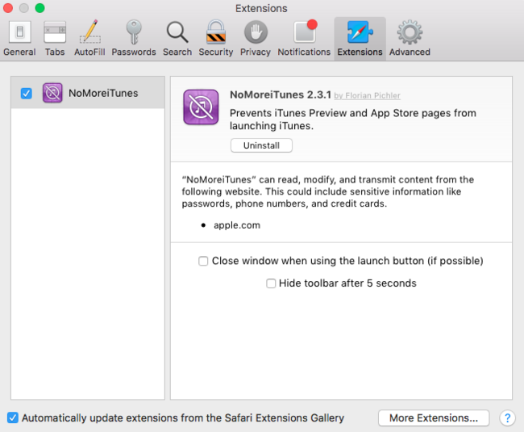This screenshot has height=432, width=524.
Task: Open the Advanced preferences pane
Action: [410, 39]
